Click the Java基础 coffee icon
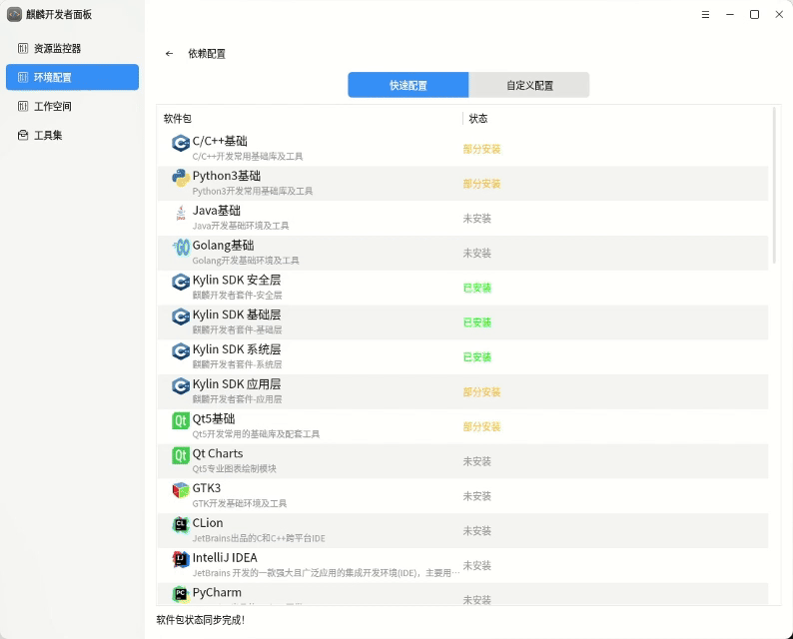Screen dimensions: 793x639 pos(181,213)
